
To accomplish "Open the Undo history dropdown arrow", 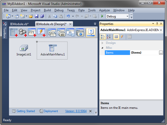I will (73, 16).
